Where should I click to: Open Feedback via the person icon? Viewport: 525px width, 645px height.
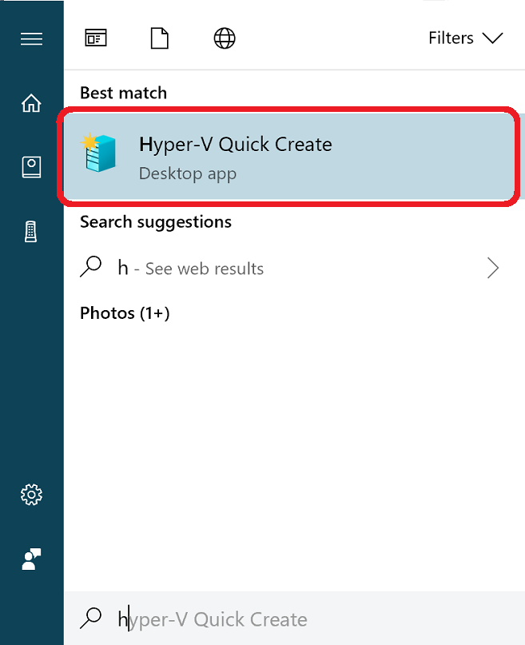31,559
